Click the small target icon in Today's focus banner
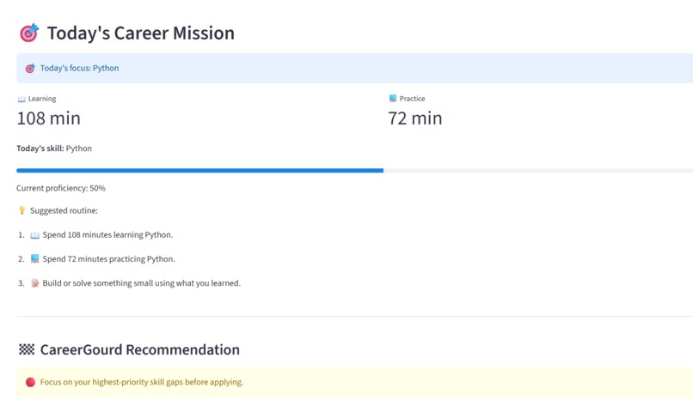The image size is (693, 406). (30, 69)
